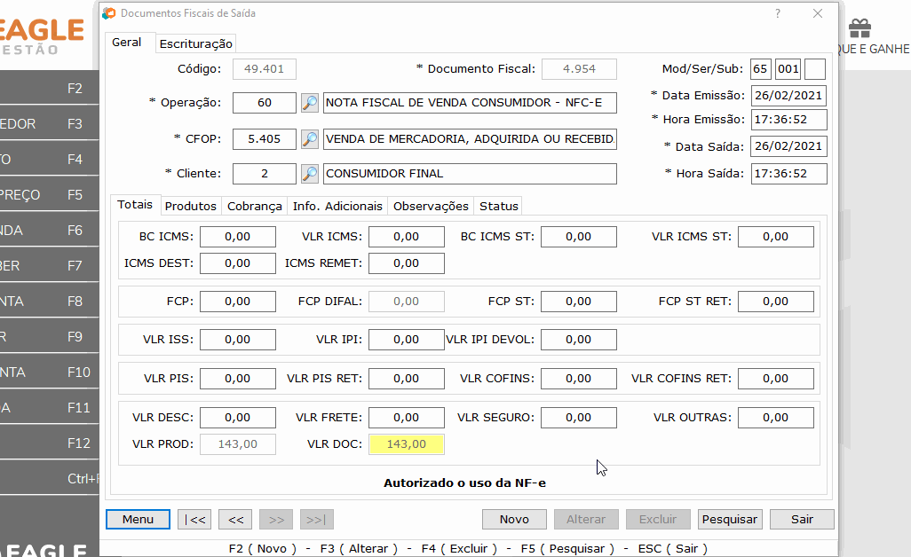The height and width of the screenshot is (557, 911).
Task: Click the CFOP search magnifier icon
Action: point(310,139)
